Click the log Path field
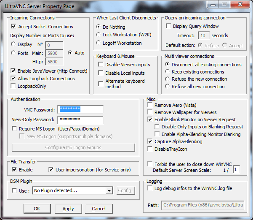The width and height of the screenshot is (253, 220). coord(203,205)
